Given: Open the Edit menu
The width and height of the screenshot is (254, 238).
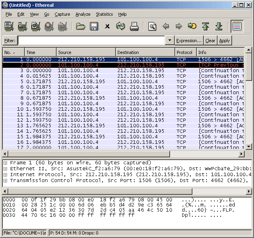Looking at the screenshot, I should (21, 14).
